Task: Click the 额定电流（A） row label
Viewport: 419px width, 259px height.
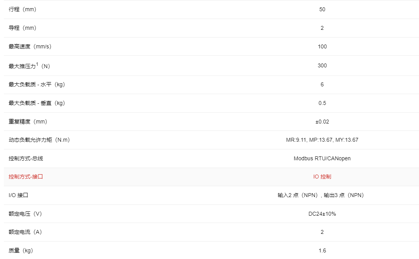Action: point(25,232)
